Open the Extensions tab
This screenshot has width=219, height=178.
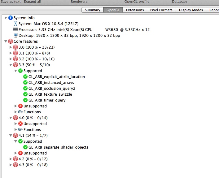click(x=135, y=10)
